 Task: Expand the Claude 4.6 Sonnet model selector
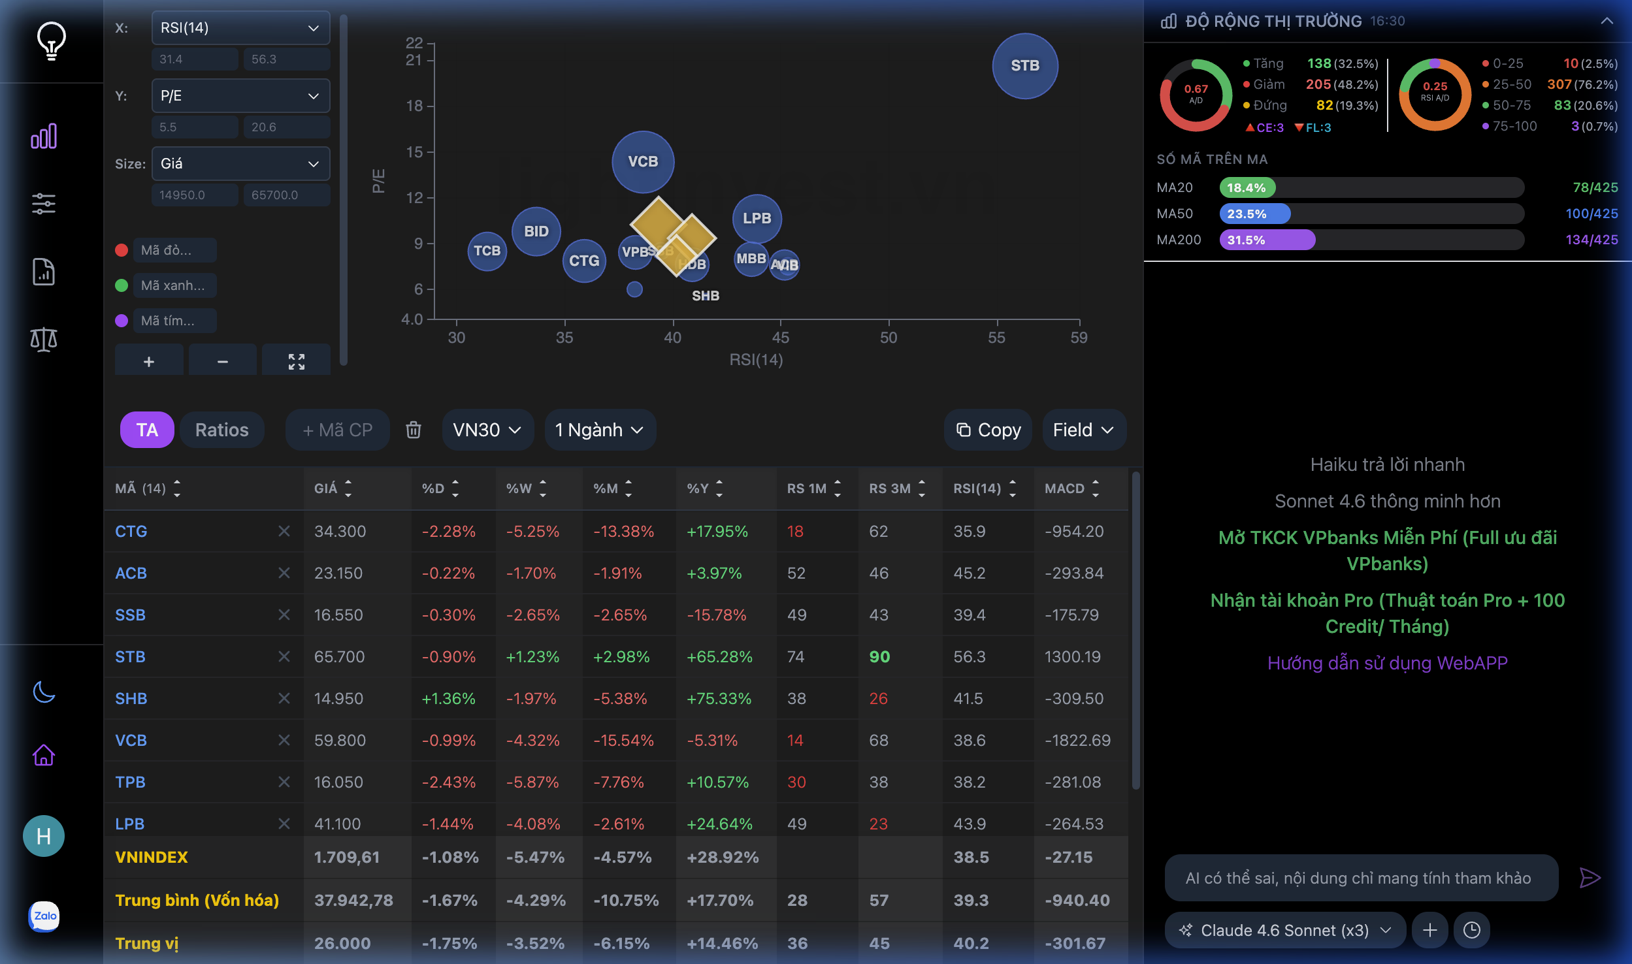pos(1284,930)
